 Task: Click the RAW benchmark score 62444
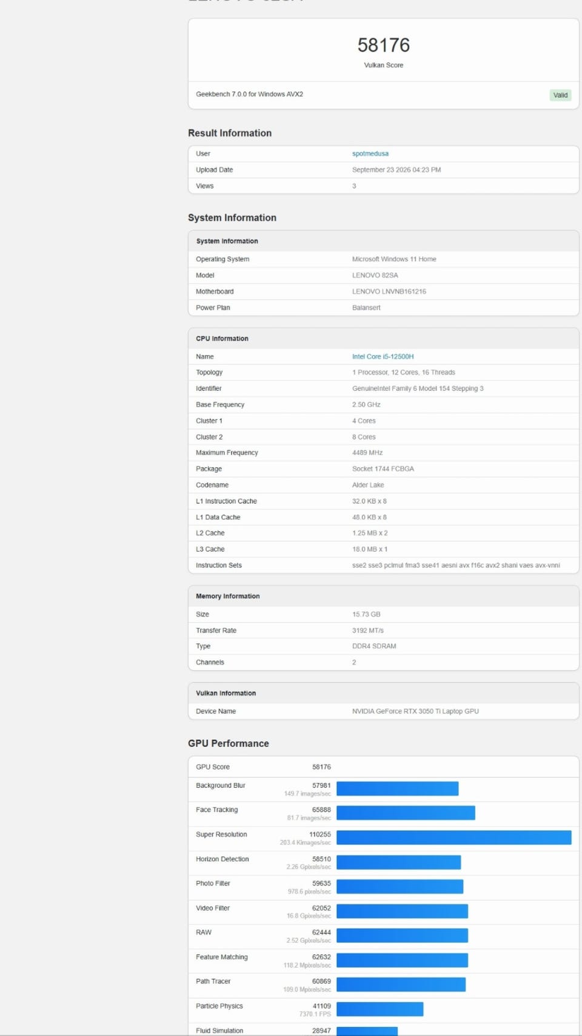pos(321,932)
